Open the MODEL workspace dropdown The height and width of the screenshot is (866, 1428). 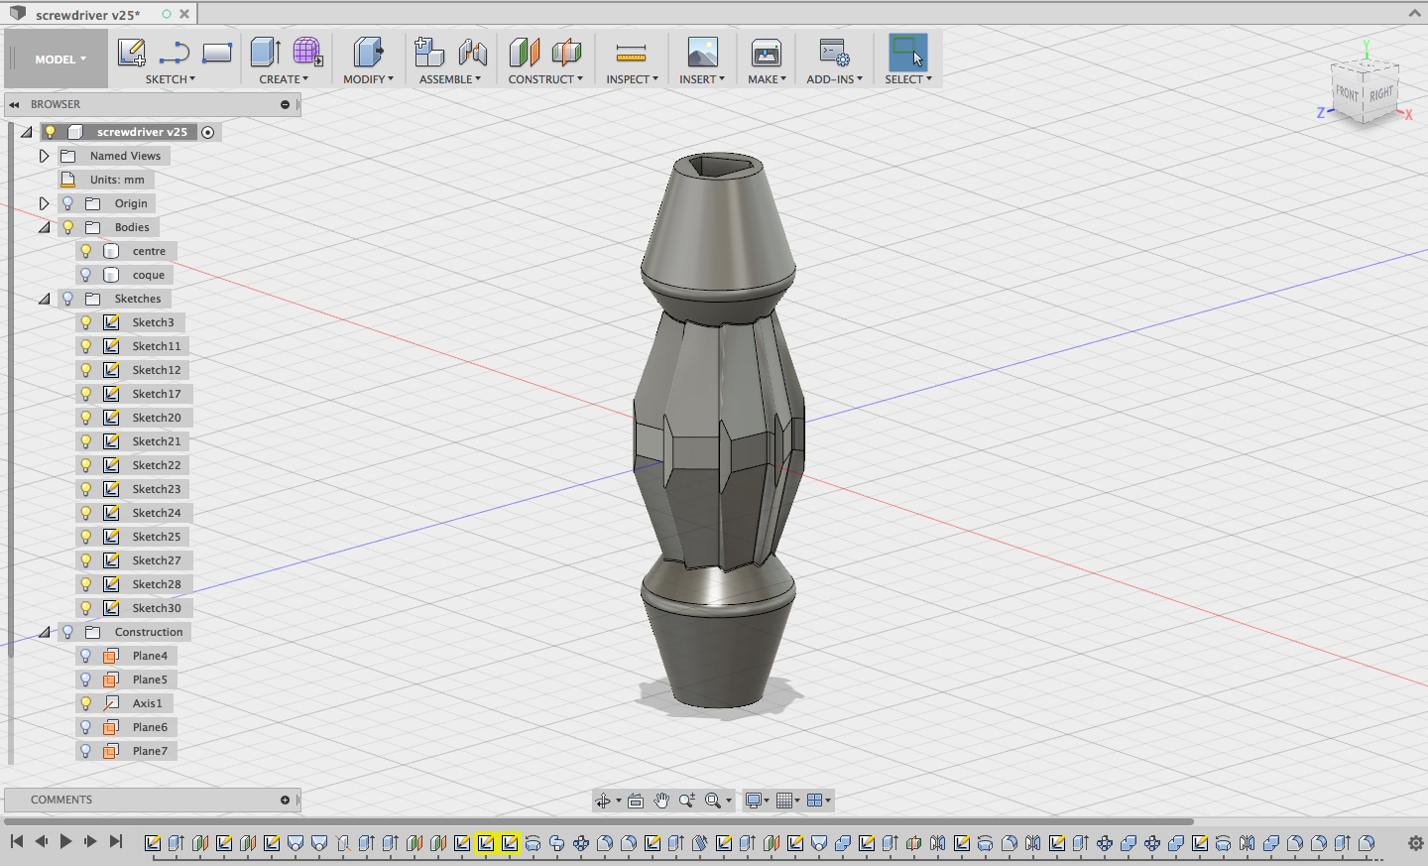pyautogui.click(x=59, y=60)
